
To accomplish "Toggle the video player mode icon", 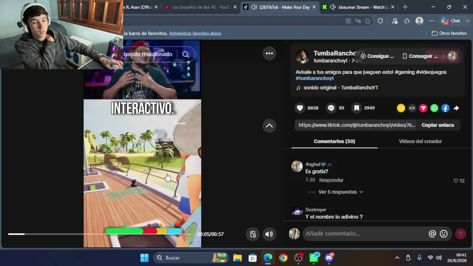I will (253, 234).
